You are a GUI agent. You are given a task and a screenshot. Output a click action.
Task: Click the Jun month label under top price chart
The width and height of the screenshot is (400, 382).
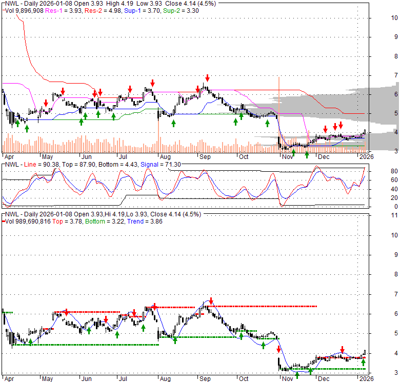tap(87, 157)
